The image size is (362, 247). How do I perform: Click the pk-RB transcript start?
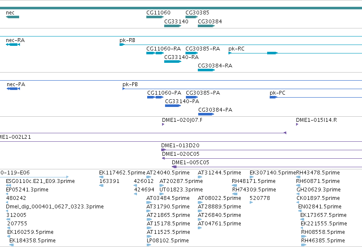click(122, 45)
